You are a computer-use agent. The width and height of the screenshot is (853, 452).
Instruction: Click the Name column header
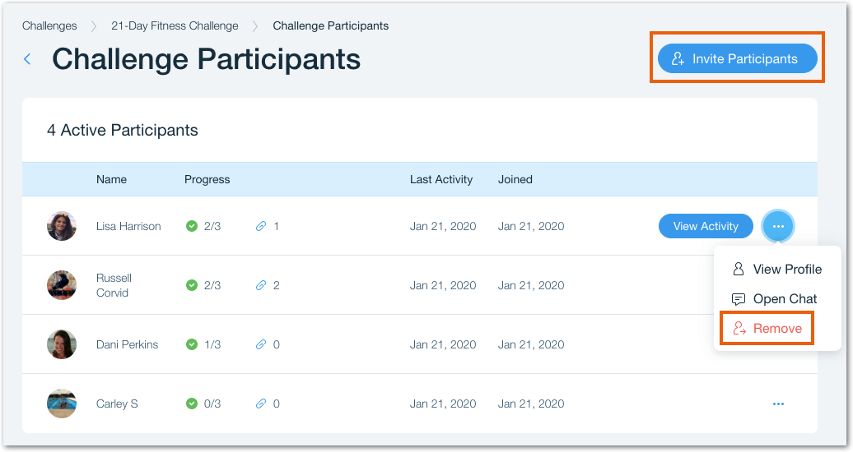coord(111,179)
